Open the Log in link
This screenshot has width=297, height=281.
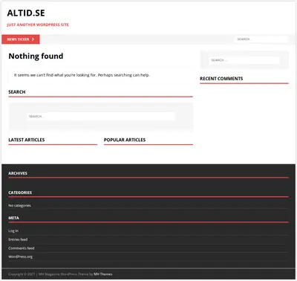[x=13, y=230]
